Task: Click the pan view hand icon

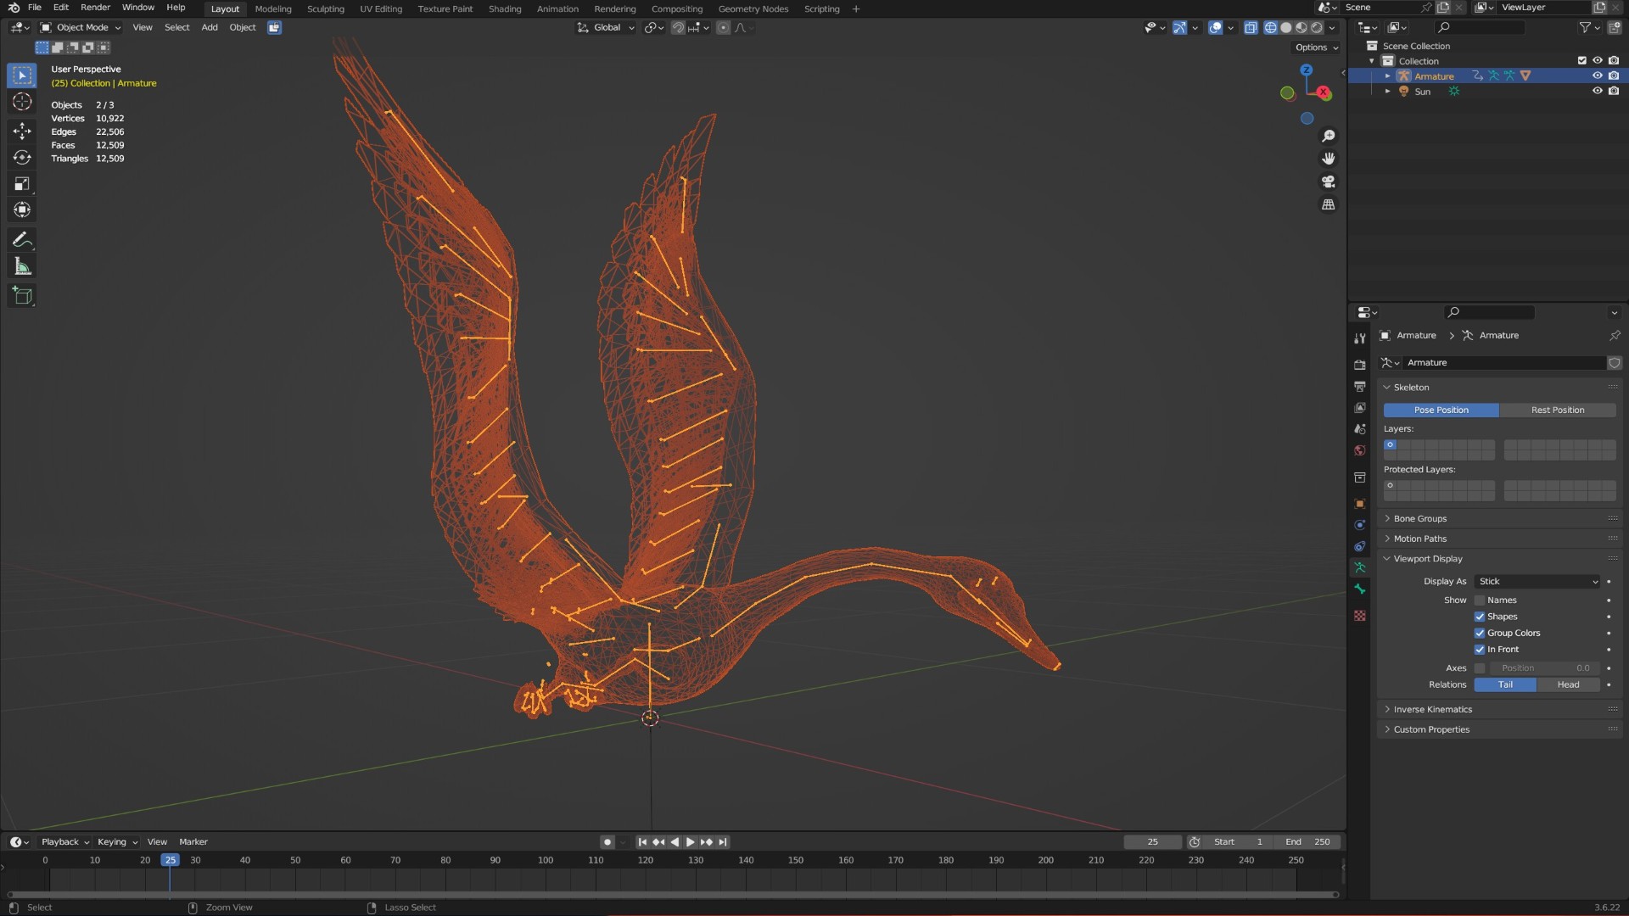Action: (x=1329, y=159)
